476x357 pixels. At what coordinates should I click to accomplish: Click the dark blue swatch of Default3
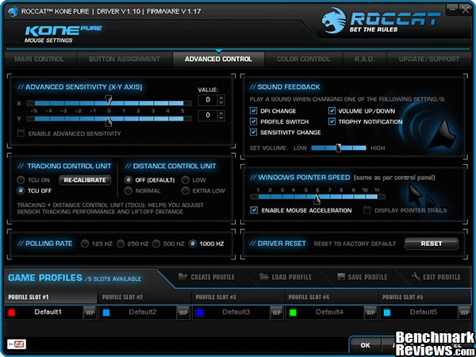point(199,313)
